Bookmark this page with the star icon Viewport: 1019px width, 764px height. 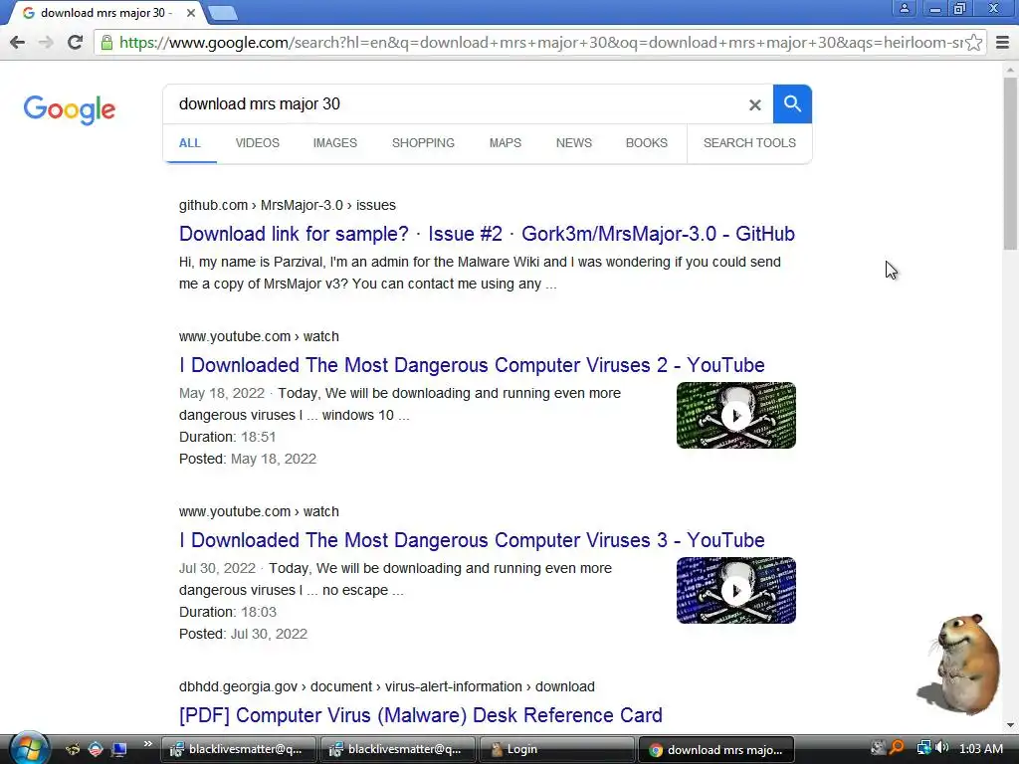click(973, 42)
